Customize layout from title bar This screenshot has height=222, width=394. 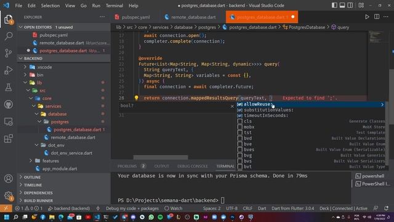(361, 6)
